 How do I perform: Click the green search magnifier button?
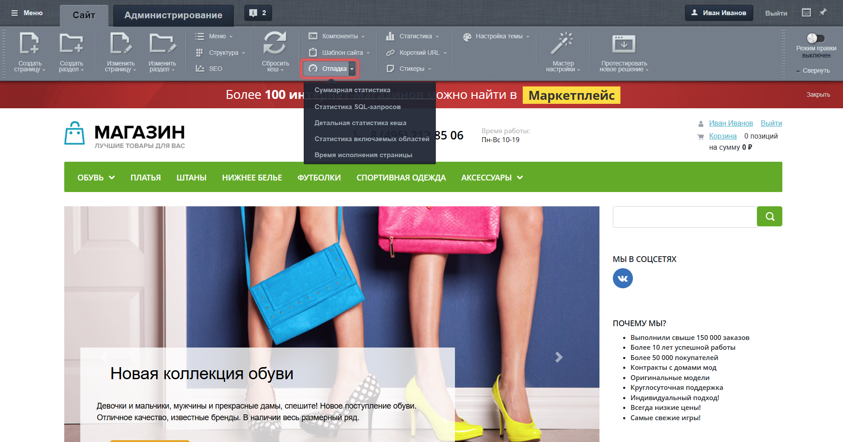[x=769, y=217]
